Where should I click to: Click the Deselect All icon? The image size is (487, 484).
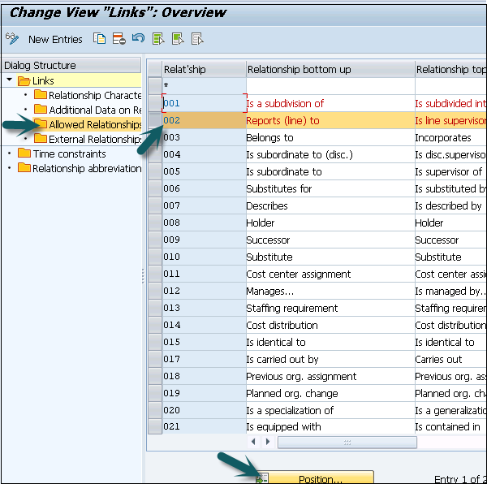click(x=197, y=39)
